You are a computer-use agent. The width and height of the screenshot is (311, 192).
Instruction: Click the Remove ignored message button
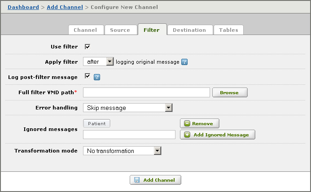[200, 123]
